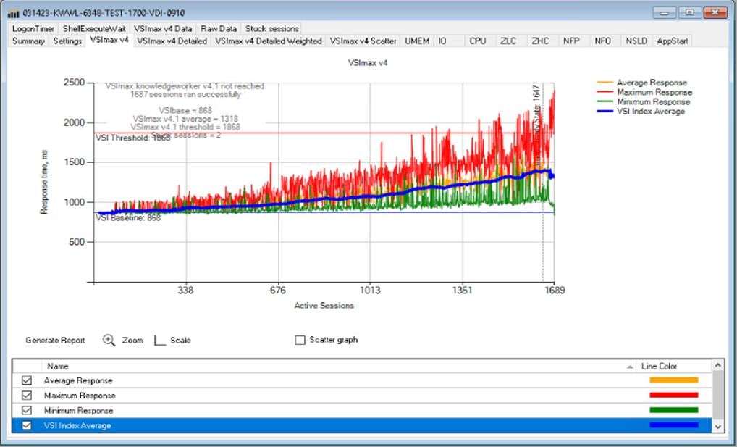
Task: Open the Raw Data tab
Action: 218,28
